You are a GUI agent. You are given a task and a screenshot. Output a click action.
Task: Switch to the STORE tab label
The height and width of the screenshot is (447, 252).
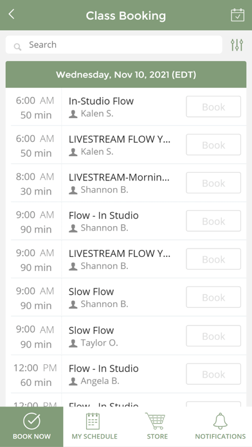[x=157, y=436]
